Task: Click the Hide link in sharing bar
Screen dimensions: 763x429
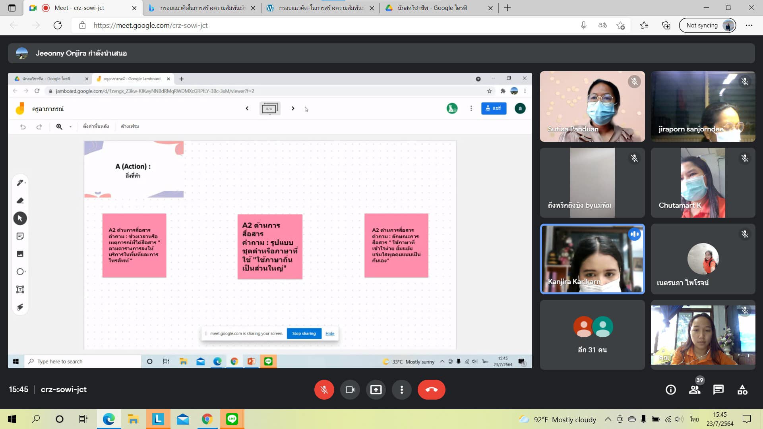Action: [330, 334]
